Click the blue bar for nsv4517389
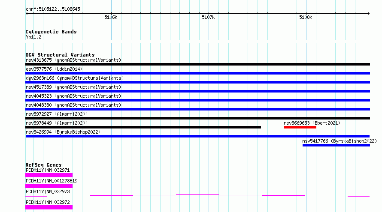Screen dimensions: 382x212 [x=197, y=91]
